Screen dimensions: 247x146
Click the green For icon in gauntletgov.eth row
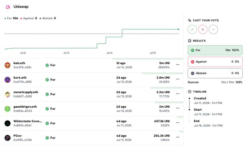click(47, 109)
